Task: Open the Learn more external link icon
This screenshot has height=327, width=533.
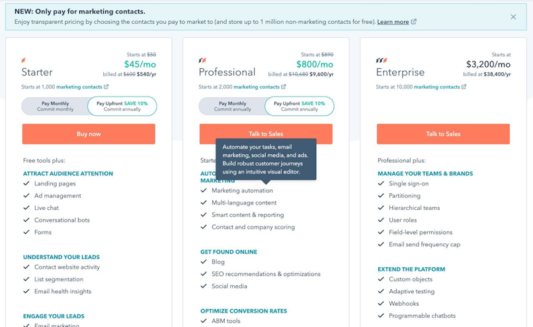Action: tap(414, 22)
